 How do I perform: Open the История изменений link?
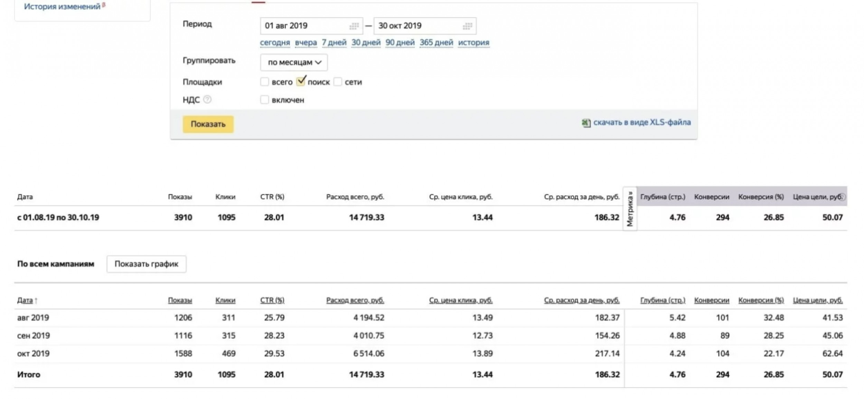pyautogui.click(x=62, y=7)
